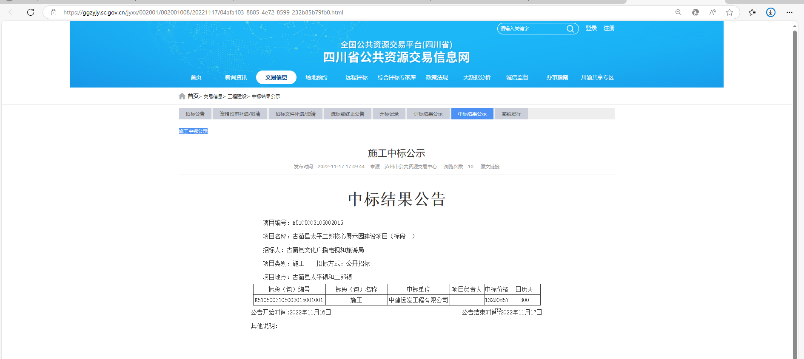Switch to the 招标公告 tab
The width and height of the screenshot is (804, 359).
(x=195, y=114)
